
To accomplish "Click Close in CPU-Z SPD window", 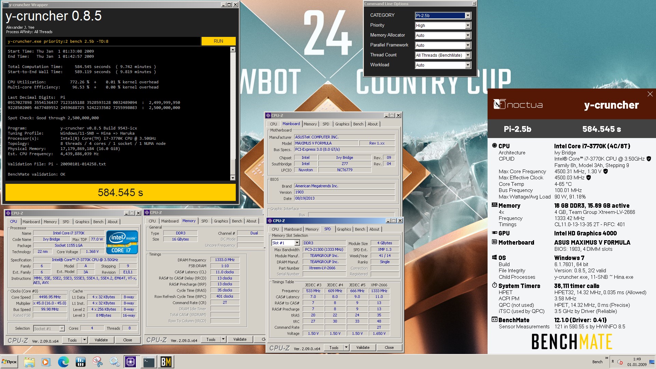I will (x=389, y=347).
